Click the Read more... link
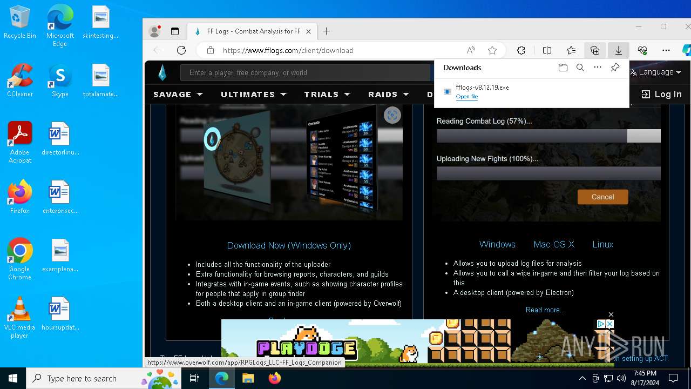 pos(546,310)
